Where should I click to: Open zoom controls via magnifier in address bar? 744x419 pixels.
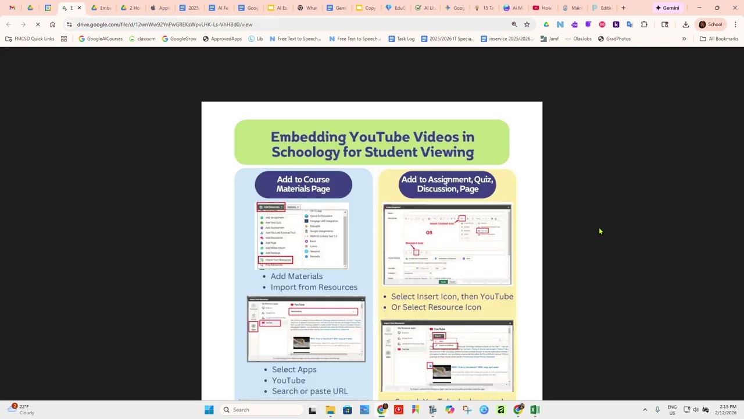(514, 24)
